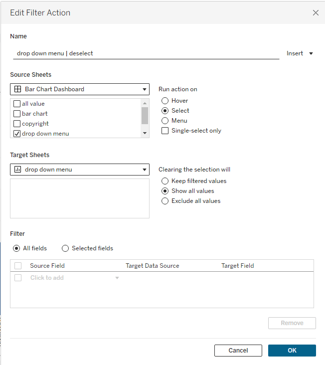Viewport: 325px width, 365px height.
Task: Select Show all values option
Action: point(165,191)
